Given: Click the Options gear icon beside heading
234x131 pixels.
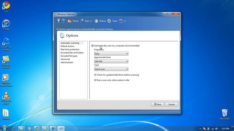Looking at the screenshot, I should point(62,36).
